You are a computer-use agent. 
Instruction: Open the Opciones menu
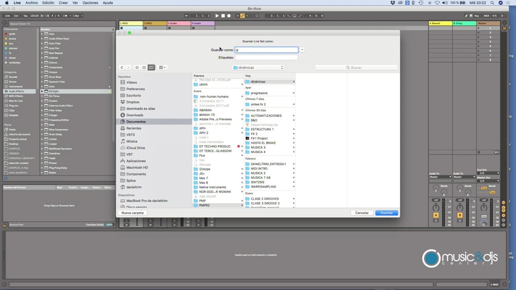pos(90,3)
